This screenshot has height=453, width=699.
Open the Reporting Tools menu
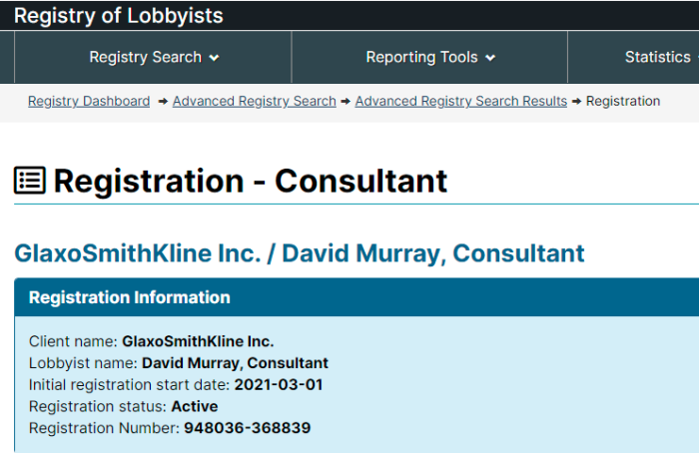click(429, 57)
